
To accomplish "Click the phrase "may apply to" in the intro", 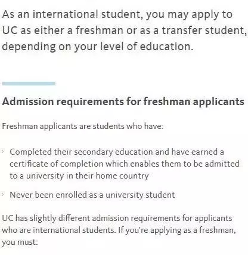I will coord(200,15).
